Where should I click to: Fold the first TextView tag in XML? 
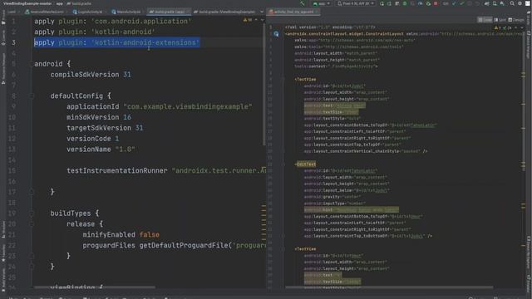(283, 80)
